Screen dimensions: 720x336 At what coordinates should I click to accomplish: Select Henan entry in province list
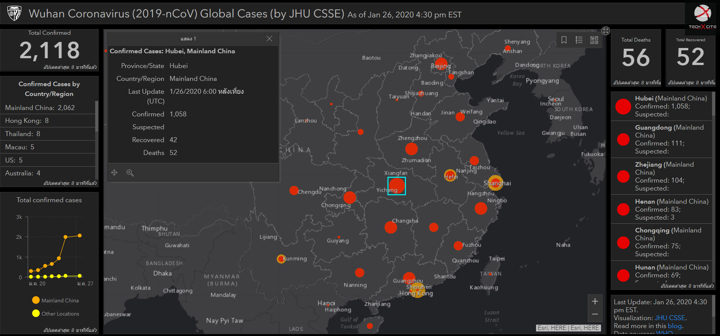(661, 209)
